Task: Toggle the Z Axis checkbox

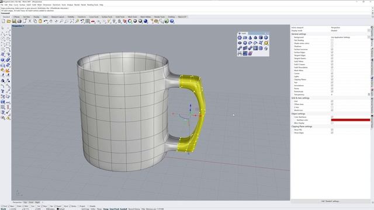Action: click(332, 107)
